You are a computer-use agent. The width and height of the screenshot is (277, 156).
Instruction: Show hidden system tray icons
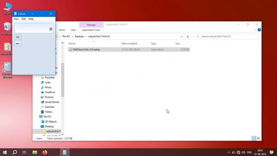point(229,153)
